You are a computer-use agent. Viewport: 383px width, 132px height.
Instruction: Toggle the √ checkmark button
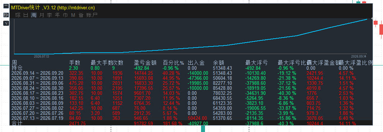(6, 23)
